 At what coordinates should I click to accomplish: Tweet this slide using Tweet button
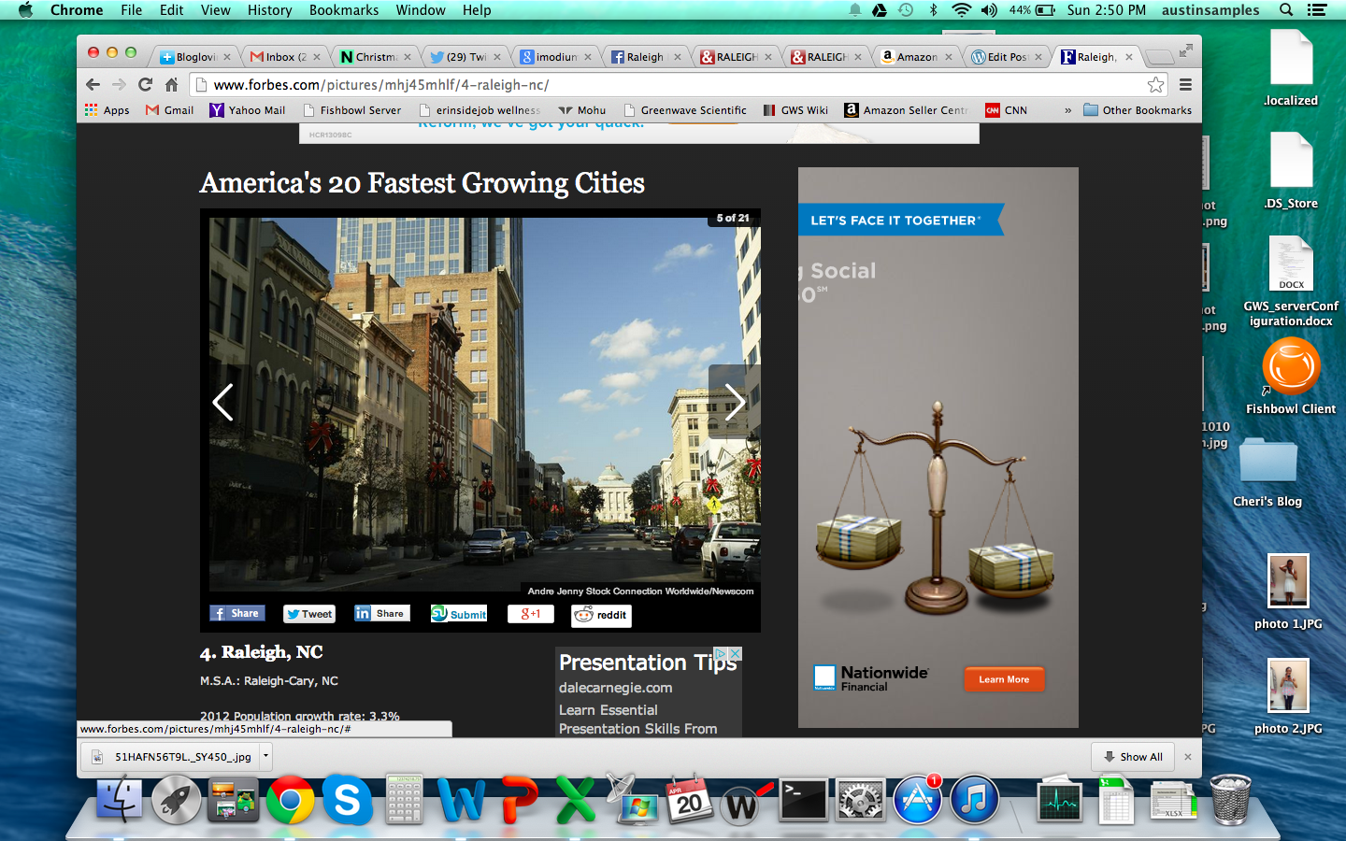(x=308, y=614)
